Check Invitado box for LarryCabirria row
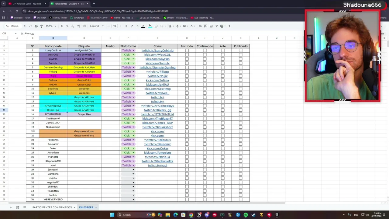 (187, 50)
